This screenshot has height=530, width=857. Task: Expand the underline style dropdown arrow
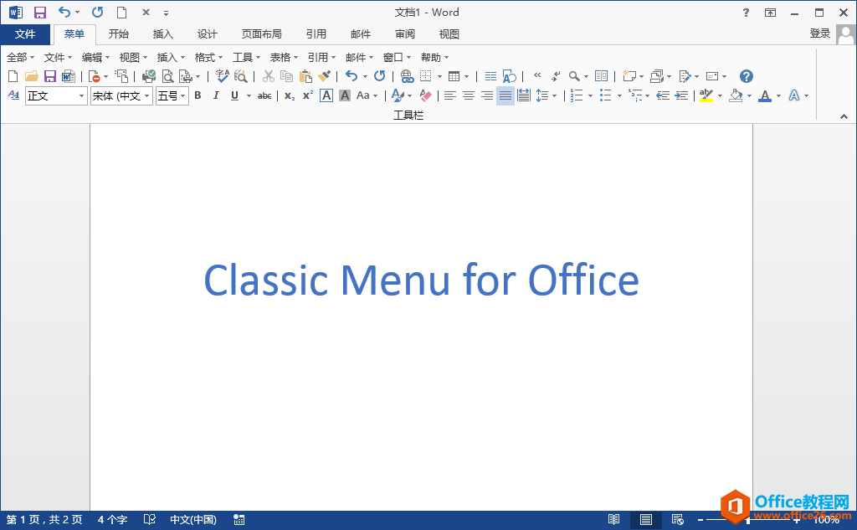[249, 95]
